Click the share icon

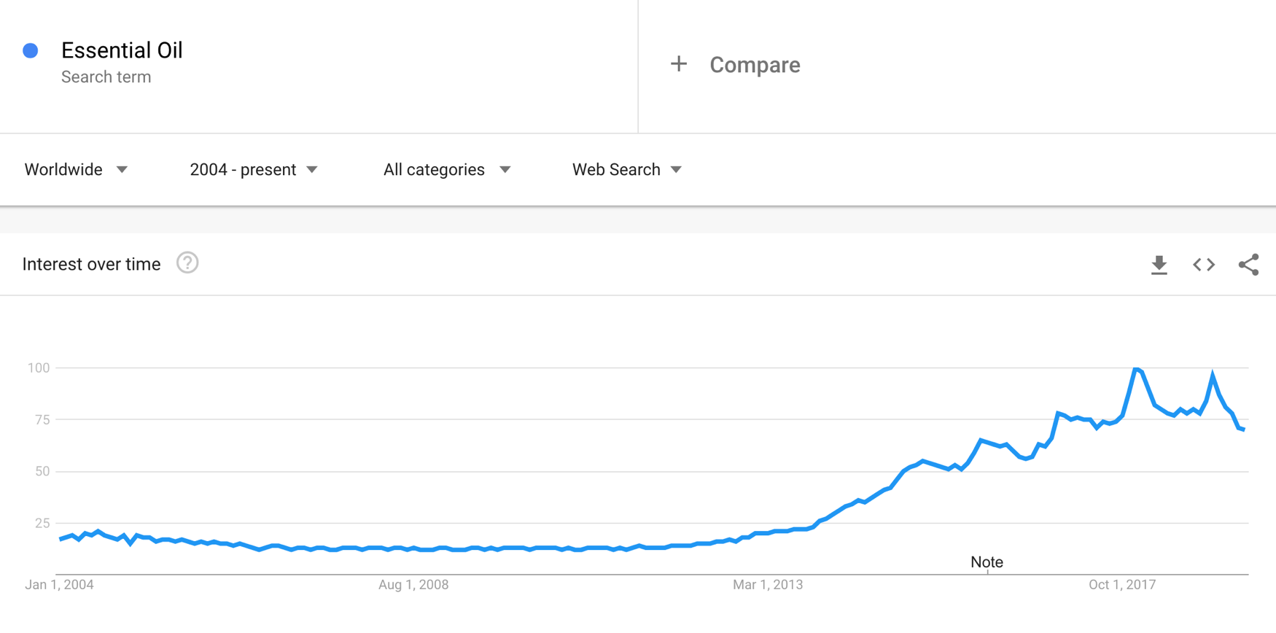point(1248,265)
